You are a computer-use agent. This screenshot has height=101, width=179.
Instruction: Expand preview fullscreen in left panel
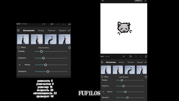(70, 24)
